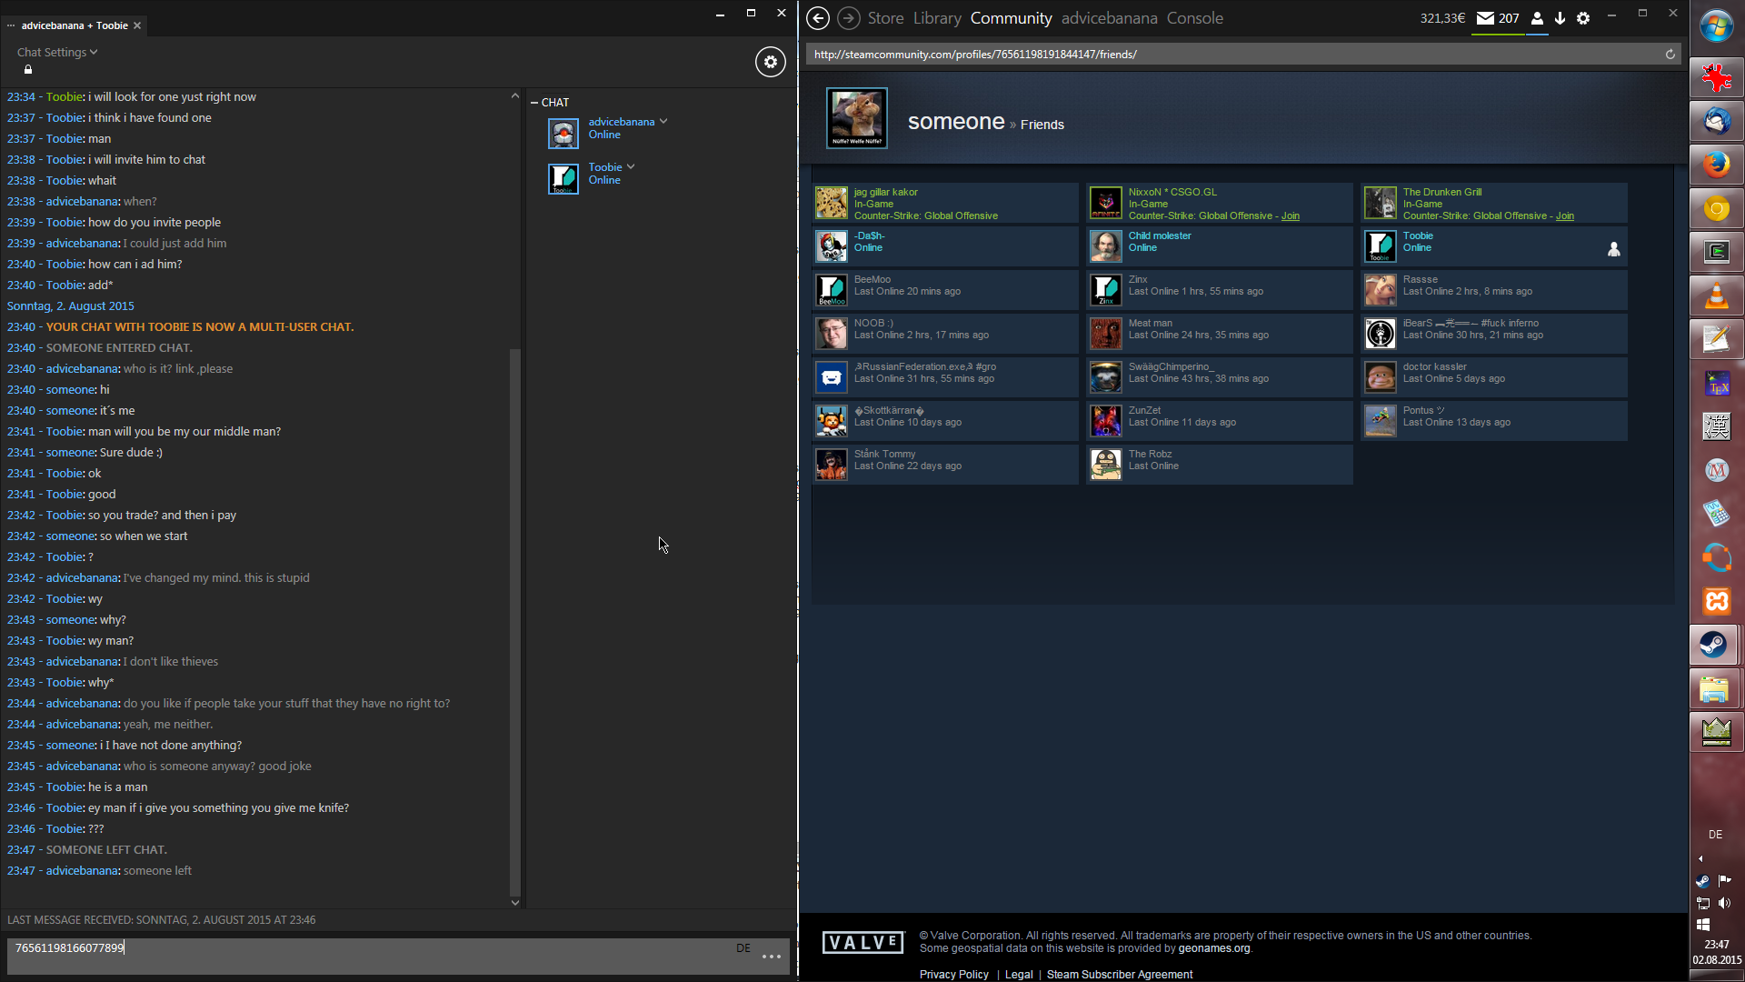Open the Steam Subscriber Agreement link
Image resolution: width=1745 pixels, height=982 pixels.
1119,974
